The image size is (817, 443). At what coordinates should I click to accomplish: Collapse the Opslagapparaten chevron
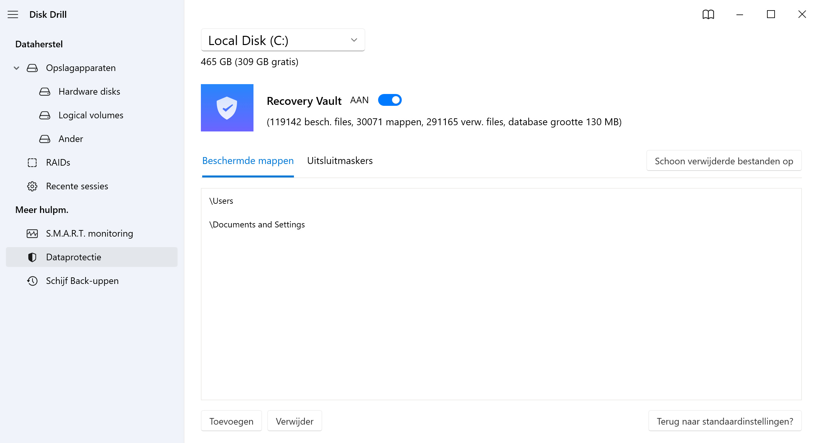[x=16, y=68]
